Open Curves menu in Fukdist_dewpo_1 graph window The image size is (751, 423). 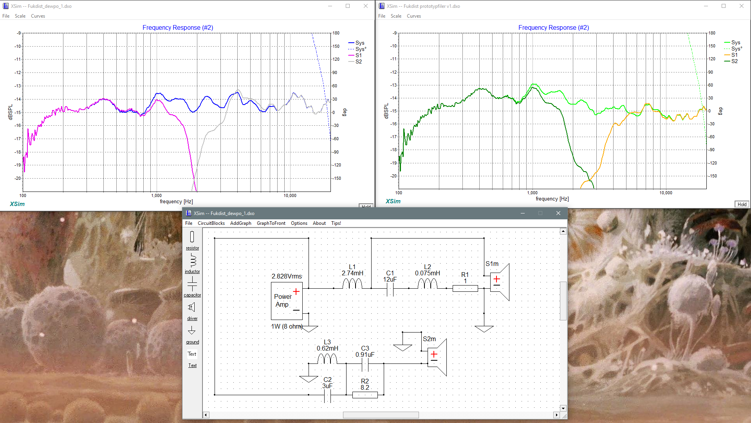pyautogui.click(x=38, y=16)
